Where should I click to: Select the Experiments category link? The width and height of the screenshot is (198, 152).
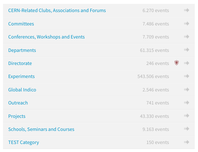(21, 76)
